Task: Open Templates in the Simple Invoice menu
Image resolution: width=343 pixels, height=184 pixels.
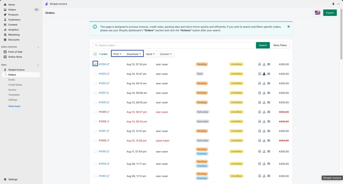Action: click(x=14, y=95)
